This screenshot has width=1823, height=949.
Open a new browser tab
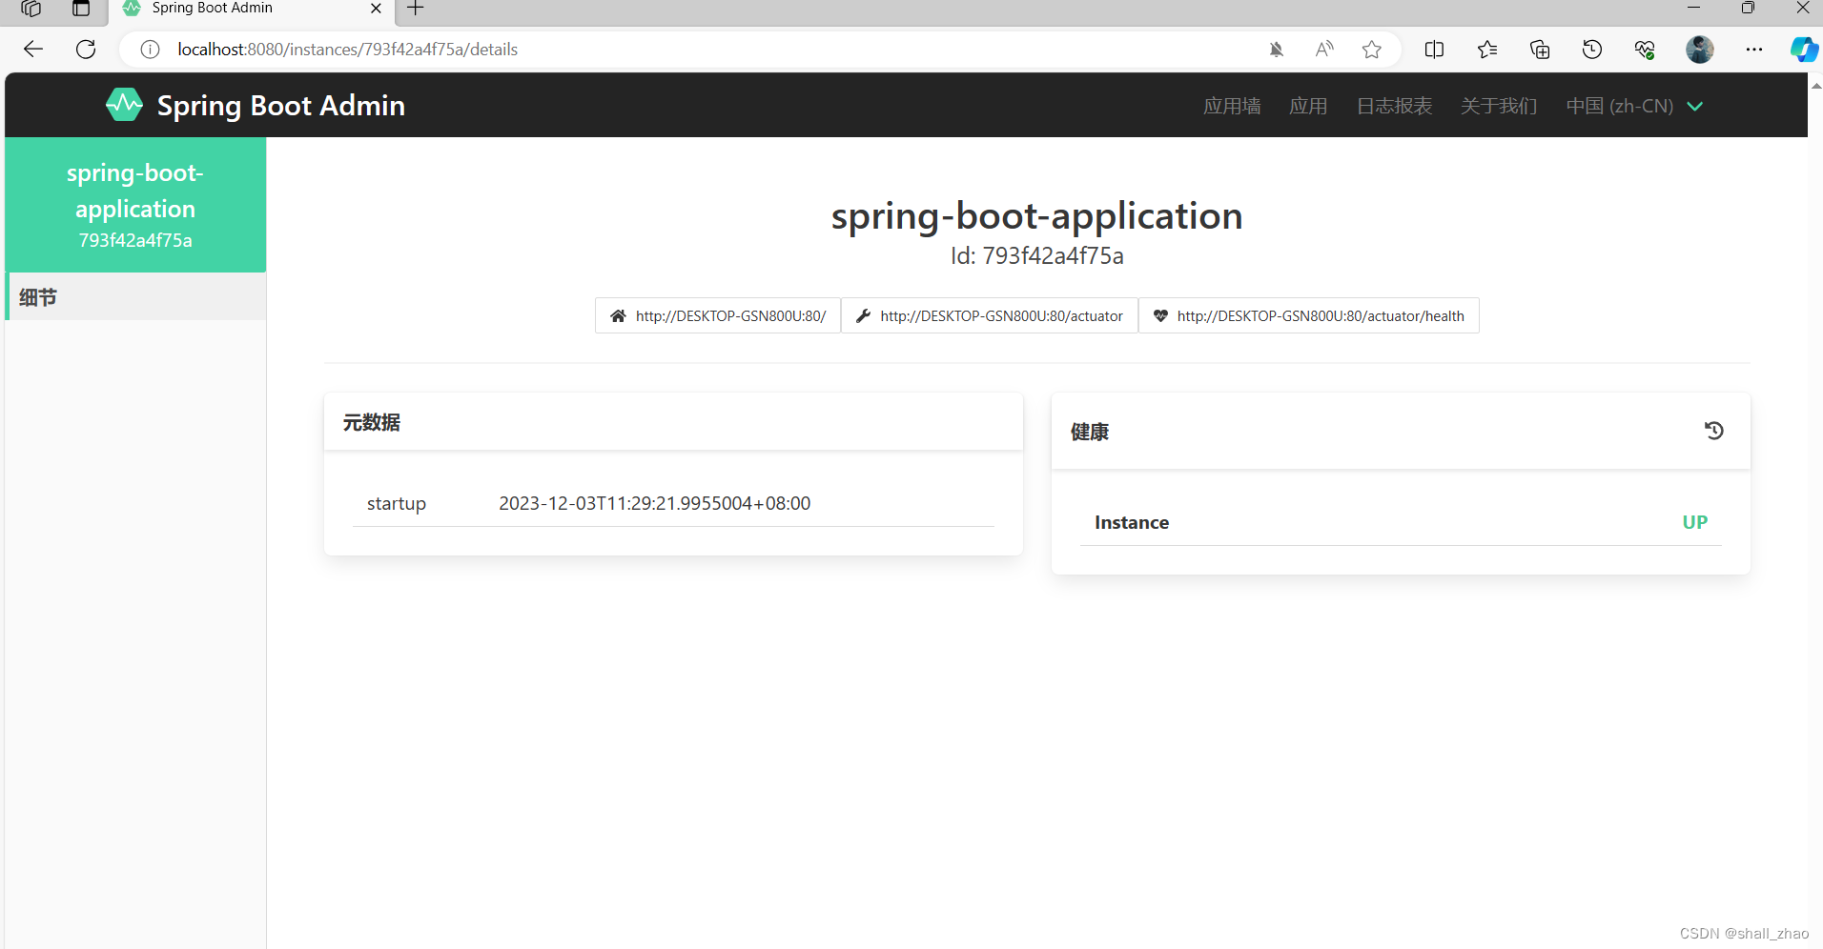(415, 9)
